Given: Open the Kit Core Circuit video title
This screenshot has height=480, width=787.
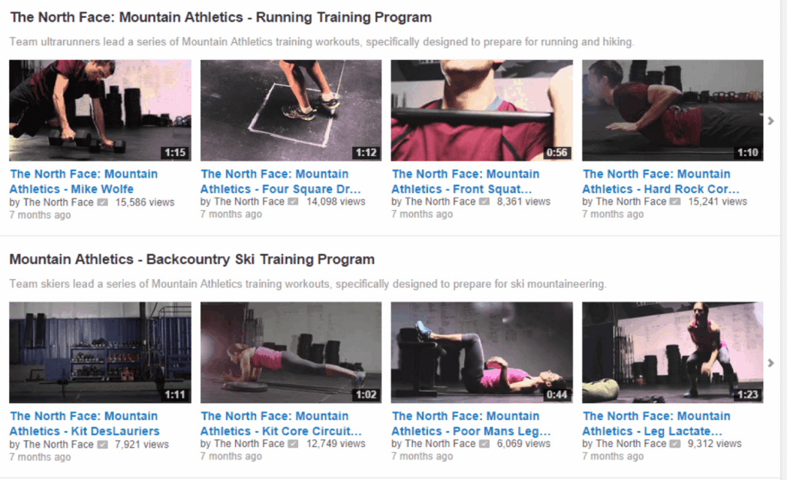Looking at the screenshot, I should [281, 423].
